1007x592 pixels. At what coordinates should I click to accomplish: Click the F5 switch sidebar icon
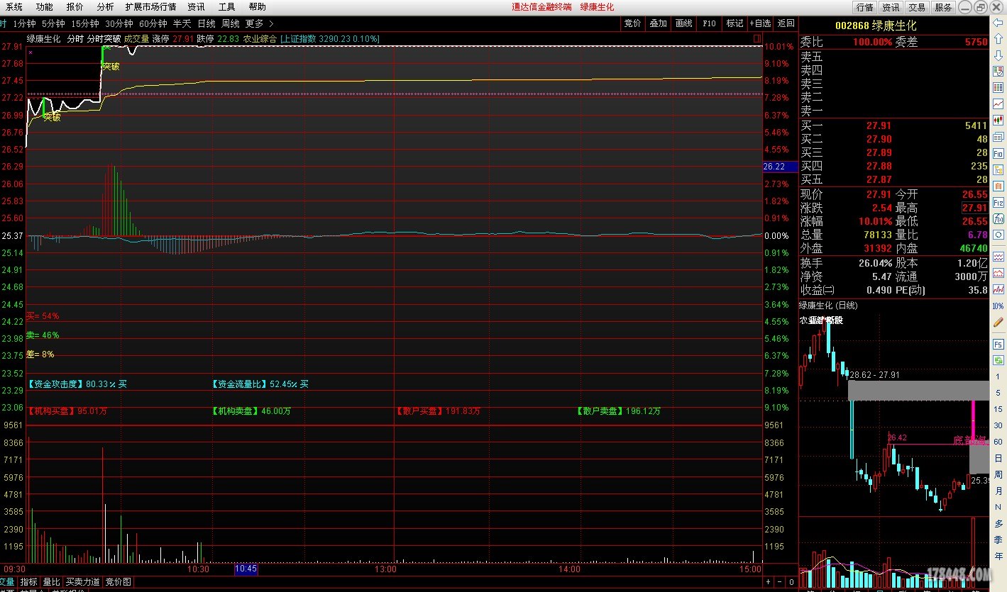point(998,345)
